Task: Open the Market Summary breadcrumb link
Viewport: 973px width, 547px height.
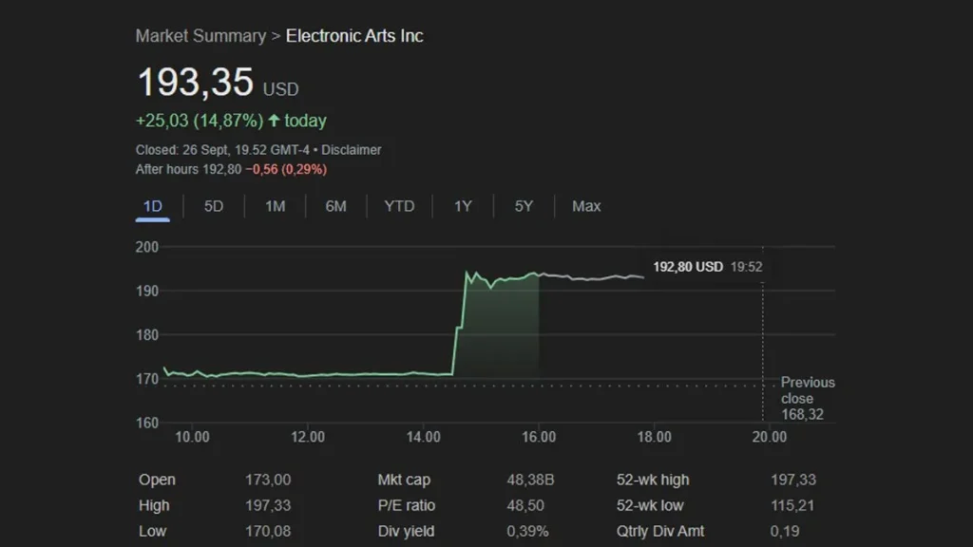Action: (x=200, y=36)
